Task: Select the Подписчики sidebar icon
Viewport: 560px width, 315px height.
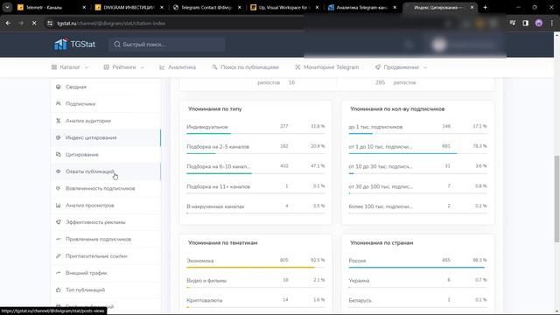Action: (x=59, y=103)
